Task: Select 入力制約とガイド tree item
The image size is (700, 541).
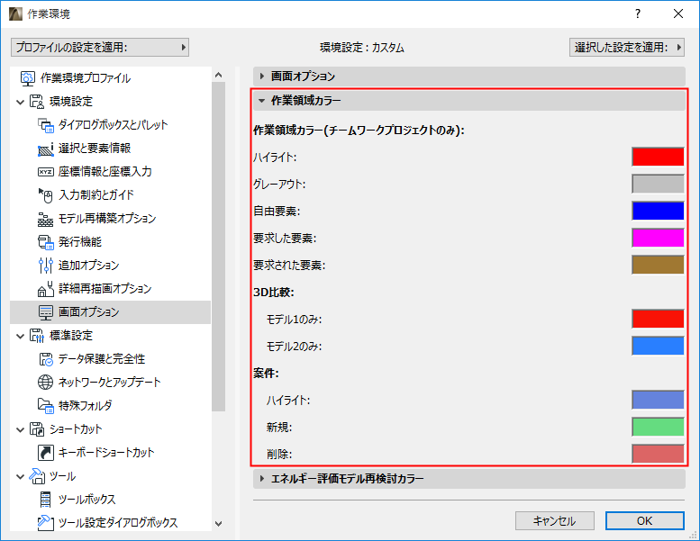Action: (x=96, y=195)
